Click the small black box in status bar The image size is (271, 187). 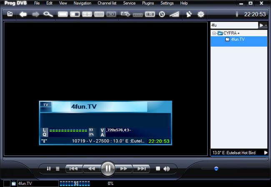(7, 184)
